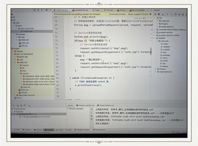Click scroll-to-end icon beside the Tomcat log

[92, 119]
